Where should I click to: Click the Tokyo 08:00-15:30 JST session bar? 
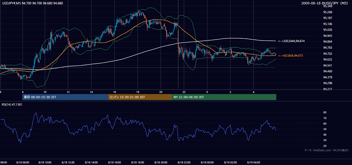coord(65,97)
